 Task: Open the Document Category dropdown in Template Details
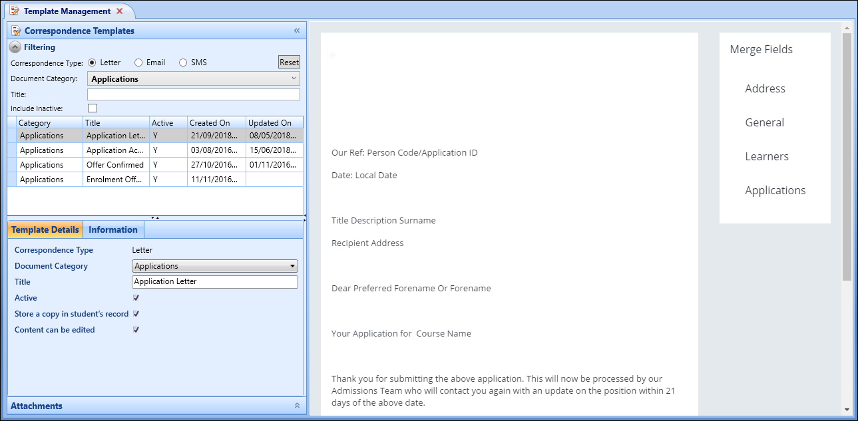tap(215, 266)
